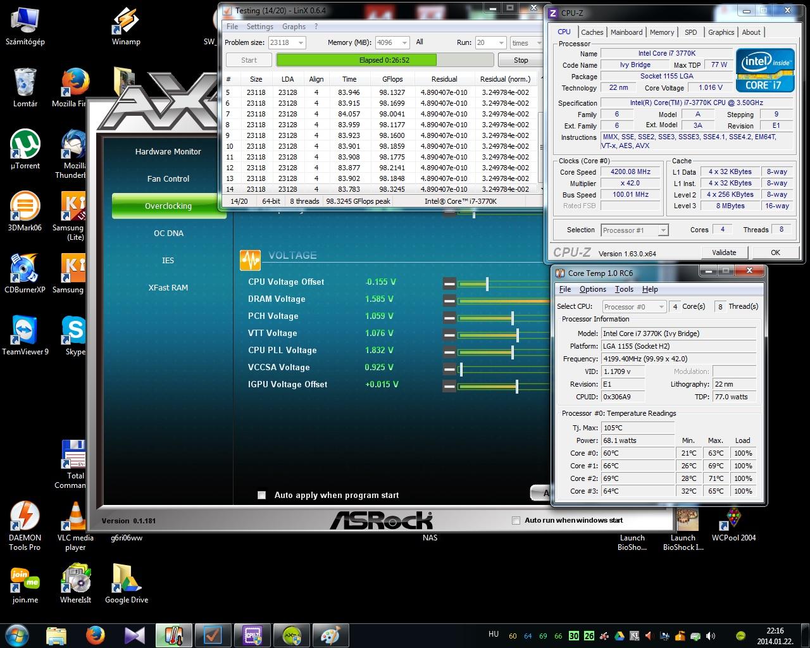The image size is (810, 648).
Task: Switch to the CPU-Z SPD tab
Action: [690, 32]
